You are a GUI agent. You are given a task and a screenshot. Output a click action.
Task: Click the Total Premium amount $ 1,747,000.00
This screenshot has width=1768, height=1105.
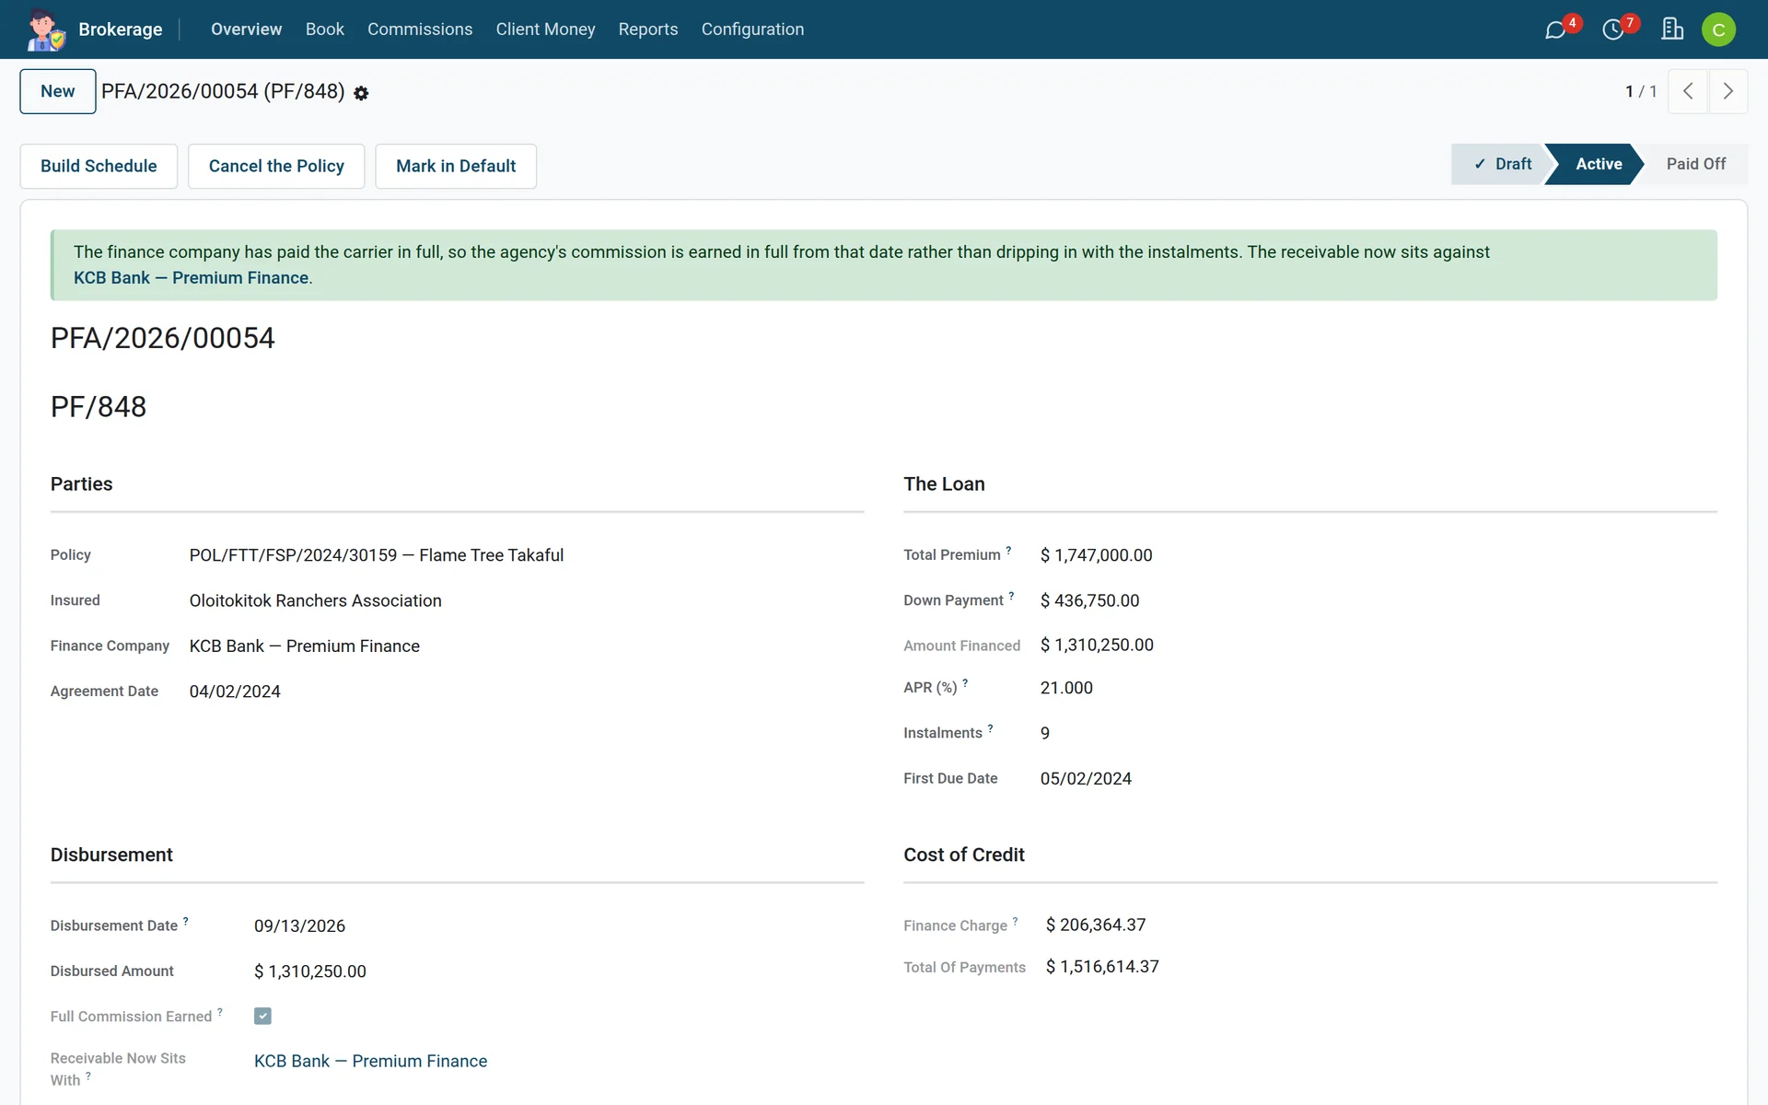pos(1096,555)
